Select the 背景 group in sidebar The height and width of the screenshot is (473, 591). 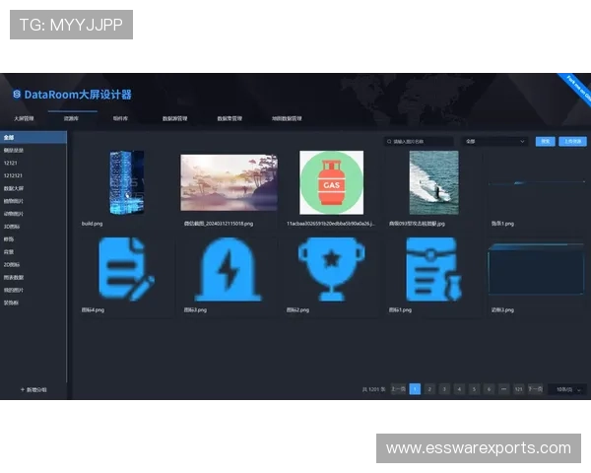click(x=33, y=251)
